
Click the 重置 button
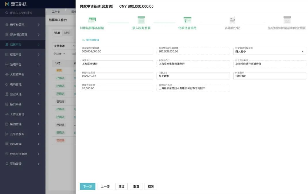pyautogui.click(x=136, y=186)
